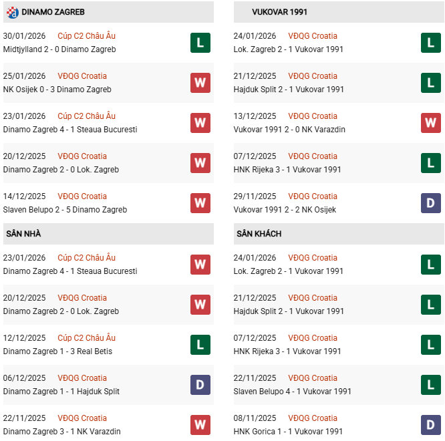Open the SÂN KHÁCH section header
This screenshot has height=441, width=445.
point(259,234)
